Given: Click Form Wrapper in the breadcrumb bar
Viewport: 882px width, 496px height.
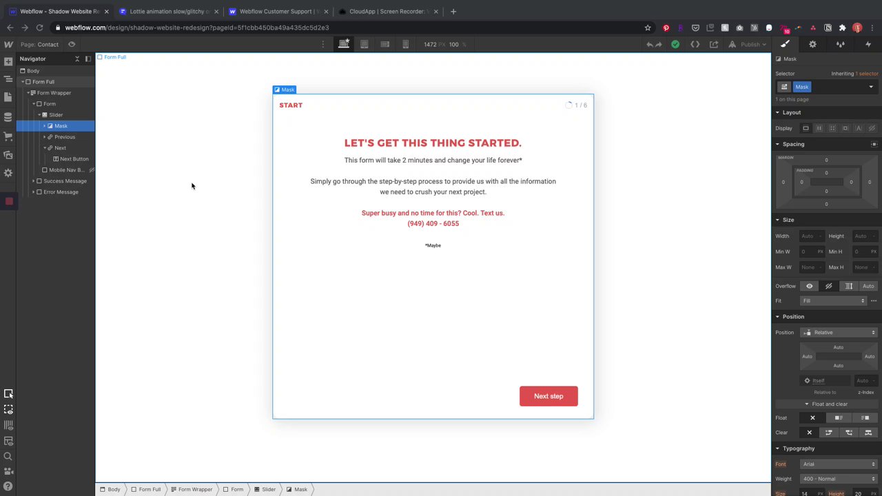Looking at the screenshot, I should pos(192,489).
